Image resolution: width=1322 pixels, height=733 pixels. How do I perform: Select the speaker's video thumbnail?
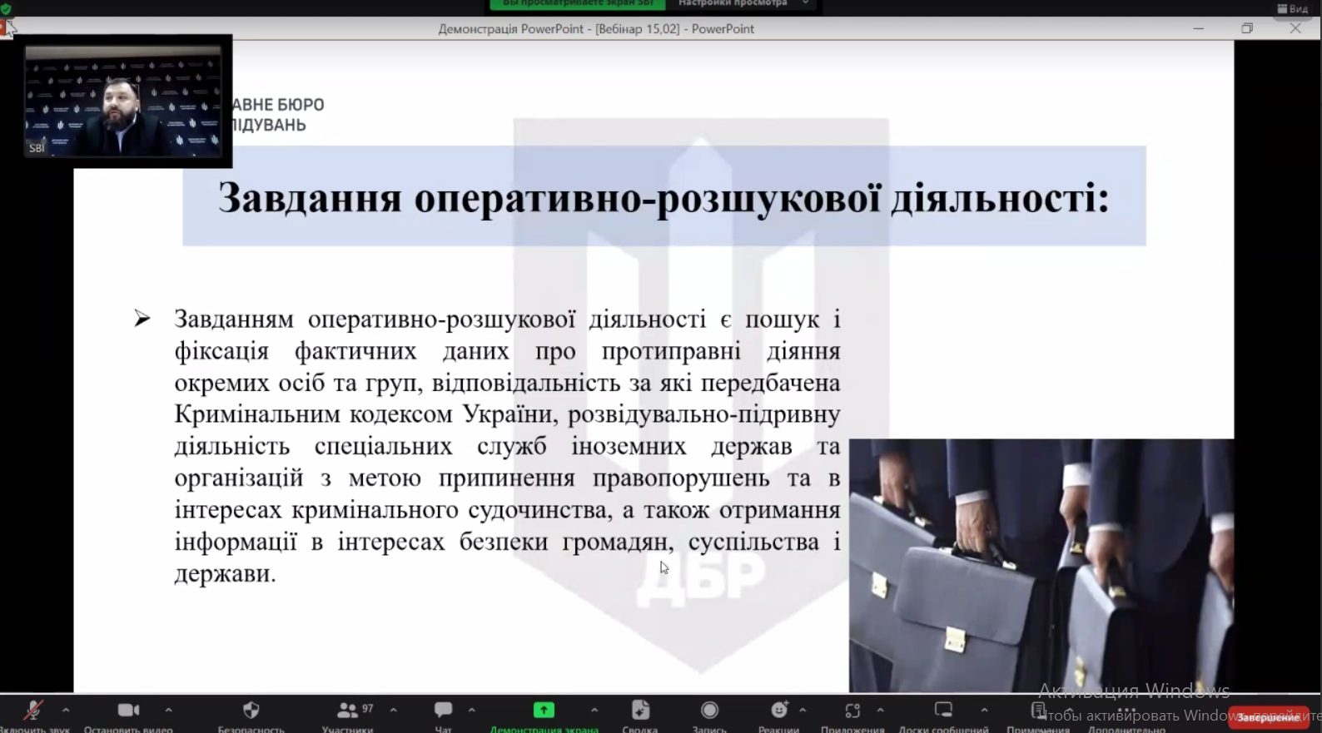(x=123, y=100)
